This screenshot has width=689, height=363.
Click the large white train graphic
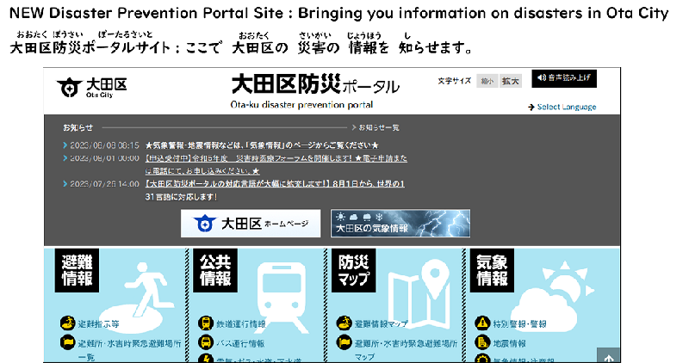[x=282, y=297]
